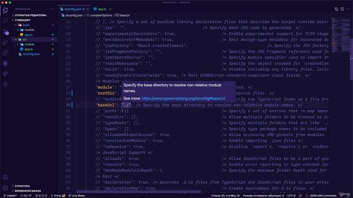Switch to the tsconfig.json editor tab
Image resolution: width=353 pixels, height=198 pixels.
pyautogui.click(x=74, y=9)
